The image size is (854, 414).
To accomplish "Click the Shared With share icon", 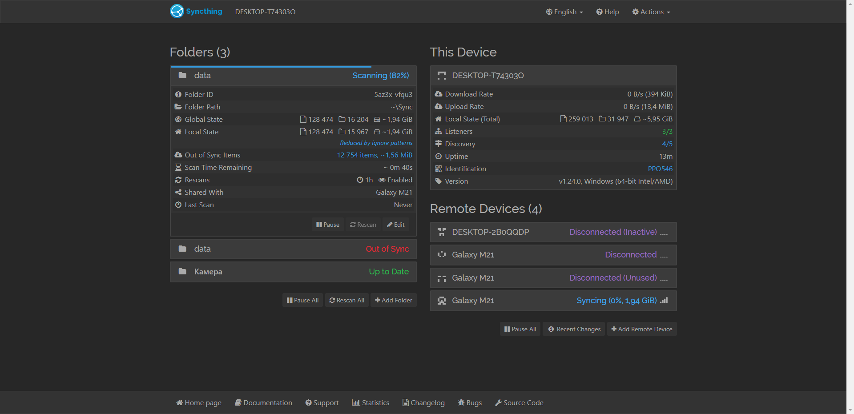I will coord(178,193).
